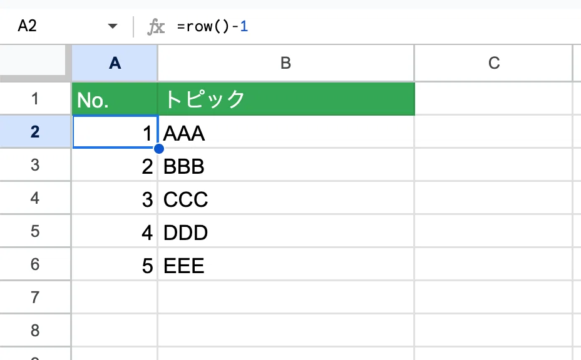The image size is (581, 360).
Task: Select cell A6 containing 5
Action: (115, 264)
